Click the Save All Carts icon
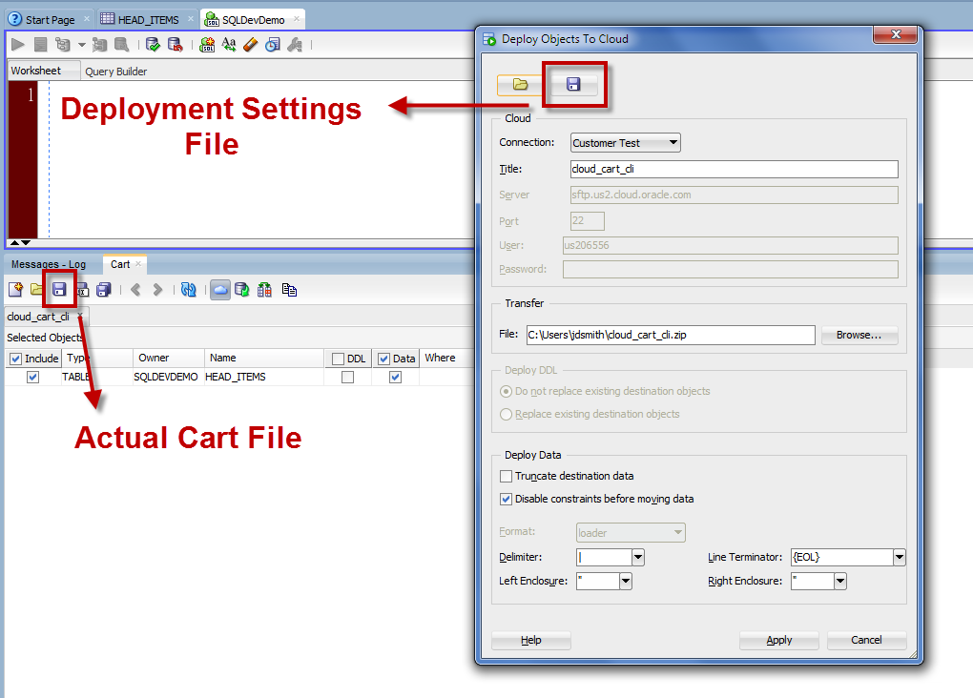The height and width of the screenshot is (698, 973). point(104,290)
